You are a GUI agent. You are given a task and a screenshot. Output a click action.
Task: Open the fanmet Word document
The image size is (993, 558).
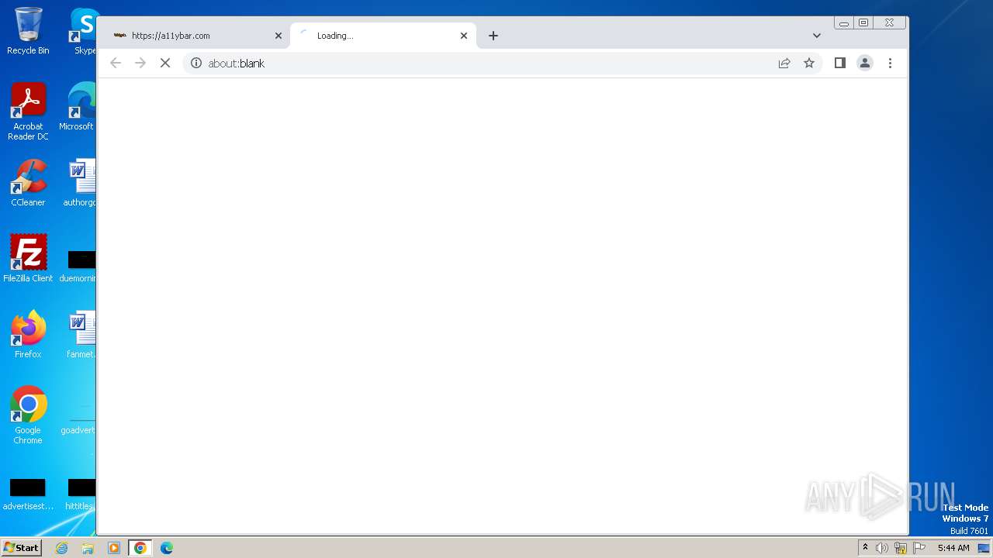point(81,334)
